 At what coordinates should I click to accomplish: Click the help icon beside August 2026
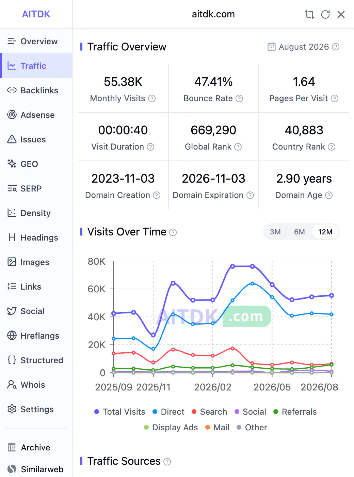(x=336, y=47)
